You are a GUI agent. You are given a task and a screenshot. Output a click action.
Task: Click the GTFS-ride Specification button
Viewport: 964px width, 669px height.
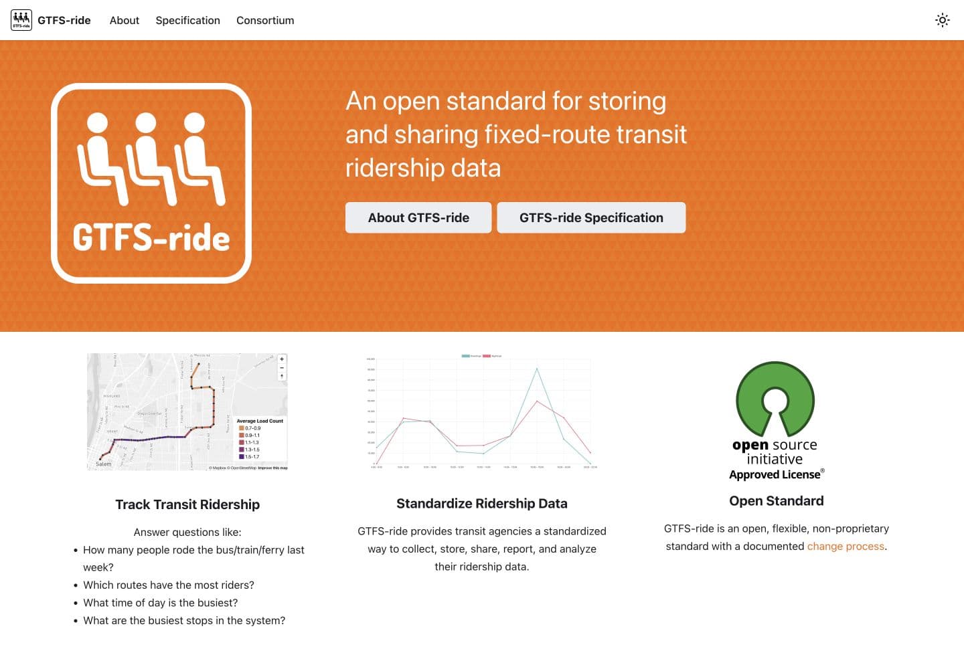591,217
